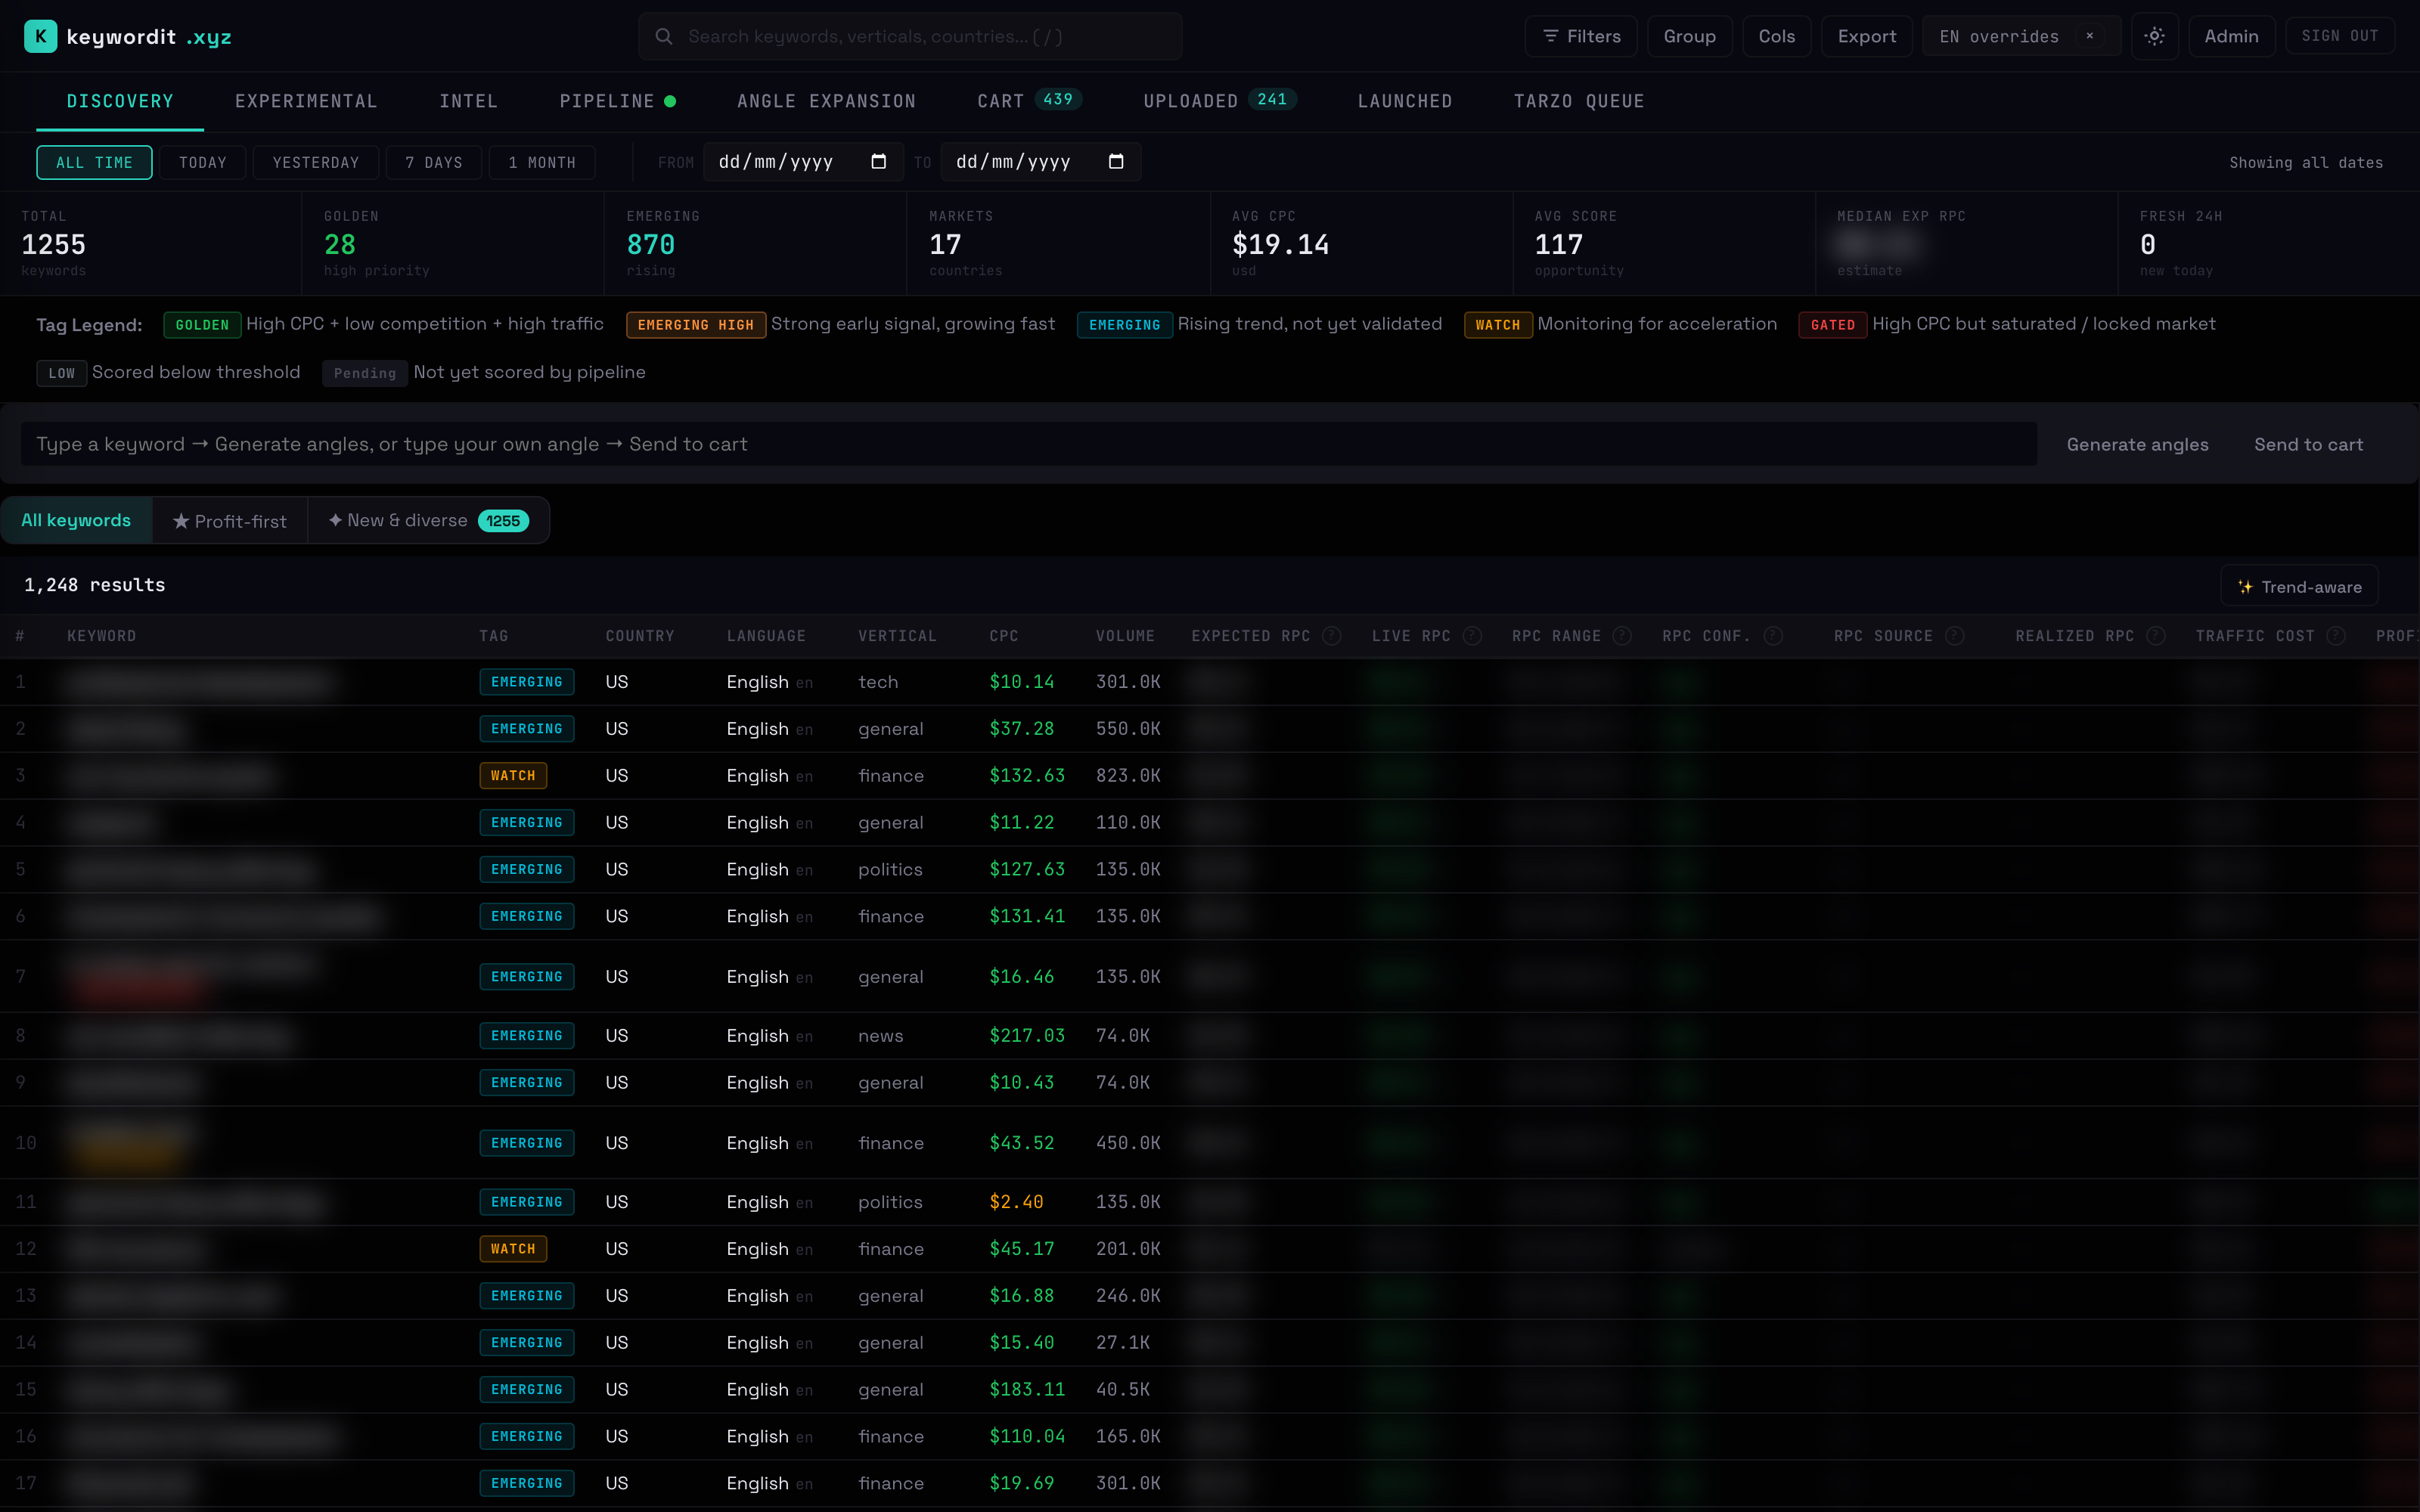Sort by the COUNTRY column header

[640, 636]
